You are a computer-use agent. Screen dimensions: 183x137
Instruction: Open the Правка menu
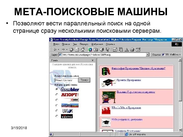[x=66, y=44]
